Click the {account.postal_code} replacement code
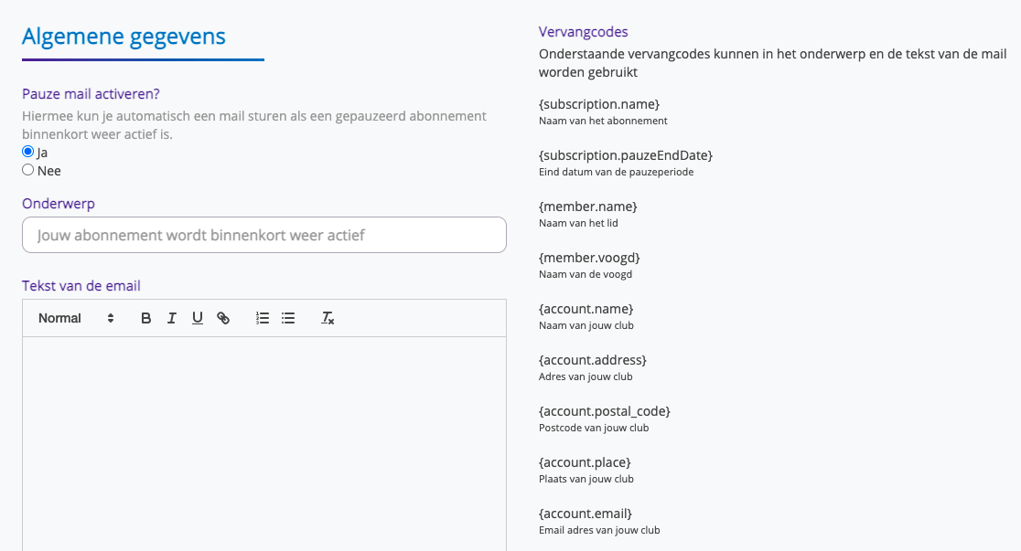This screenshot has width=1021, height=551. coord(605,411)
